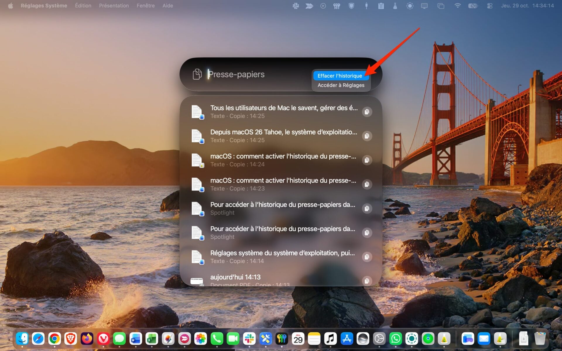Click the Effacer l'historique option
The width and height of the screenshot is (562, 351).
(341, 76)
